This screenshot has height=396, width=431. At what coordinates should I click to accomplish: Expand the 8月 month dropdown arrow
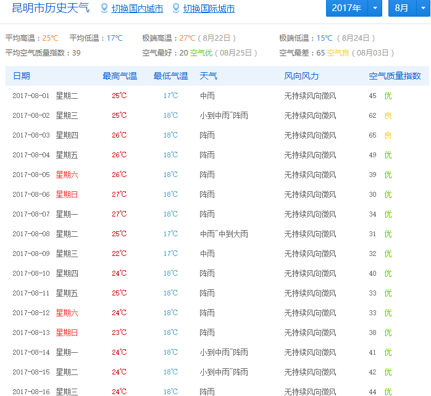[421, 8]
